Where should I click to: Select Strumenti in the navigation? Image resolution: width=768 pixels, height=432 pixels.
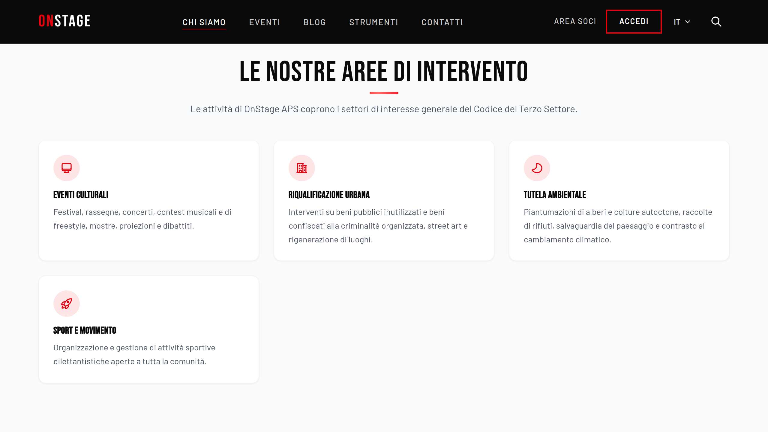tap(373, 22)
